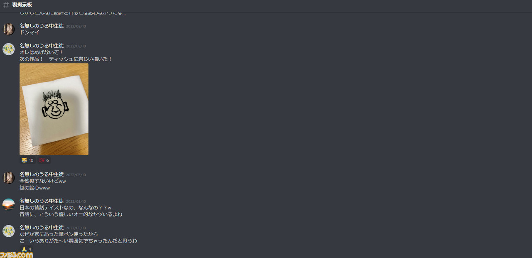Toggle the laughing cat reaction with 10
532x258 pixels.
pyautogui.click(x=27, y=160)
